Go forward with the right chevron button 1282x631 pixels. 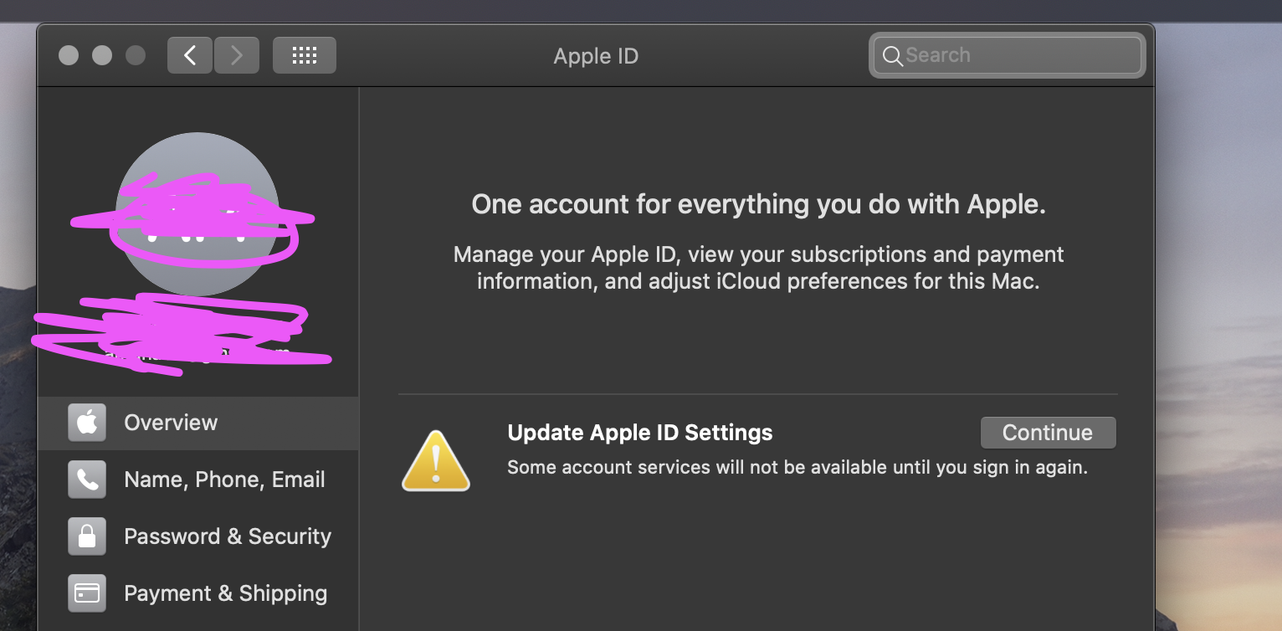pos(237,55)
